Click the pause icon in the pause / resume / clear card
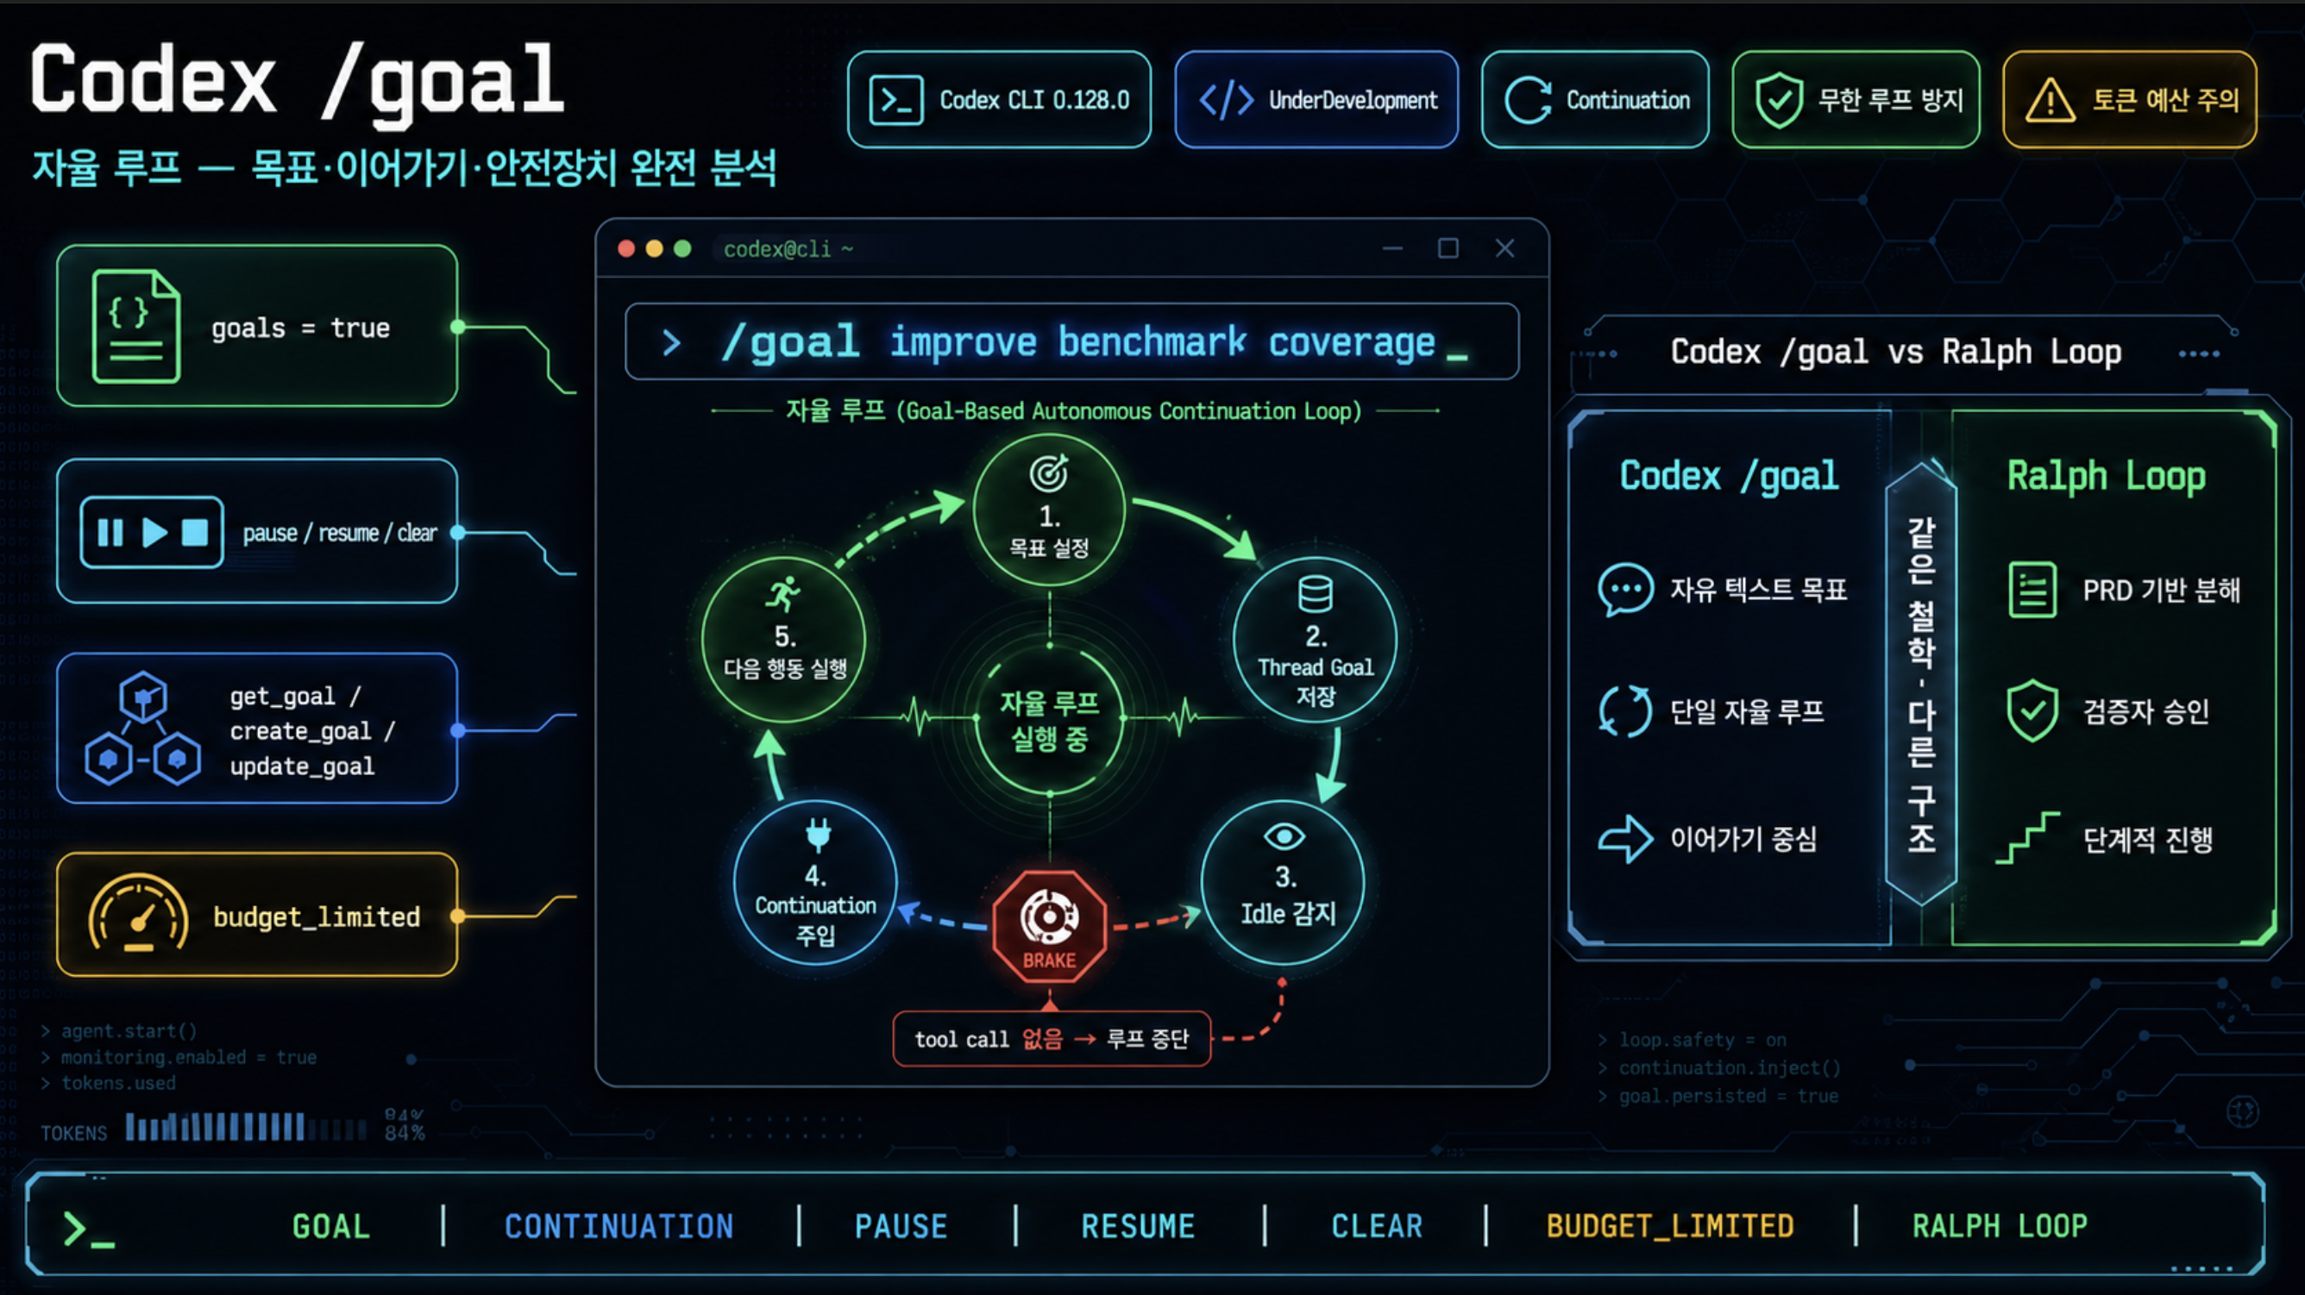2305x1295 pixels. point(110,532)
